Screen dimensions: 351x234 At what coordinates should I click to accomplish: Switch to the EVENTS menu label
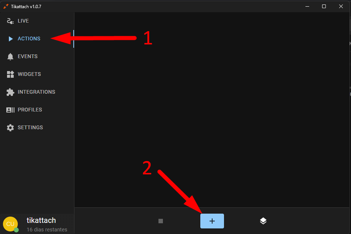tap(27, 56)
